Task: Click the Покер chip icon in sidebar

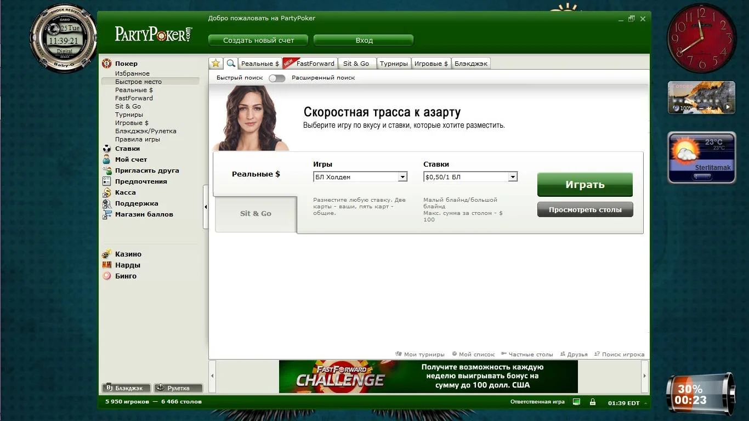Action: click(106, 64)
